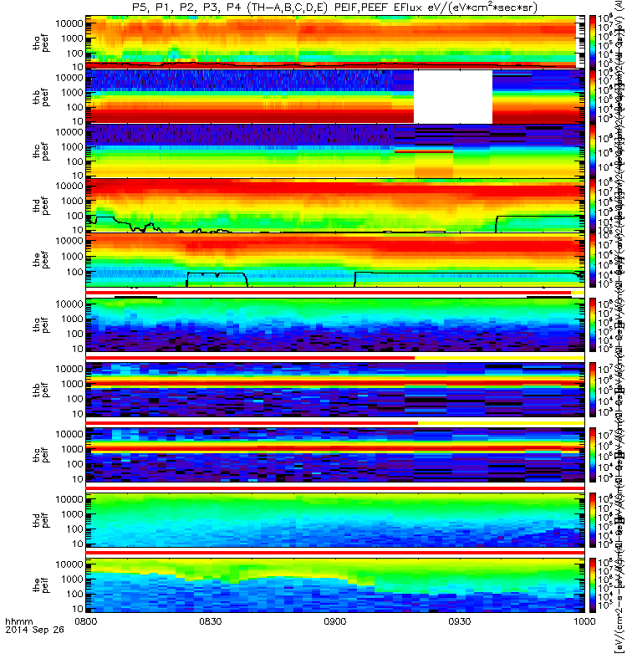Click the color bar beside thc peif panel
This screenshot has height=669, width=627.
(593, 455)
